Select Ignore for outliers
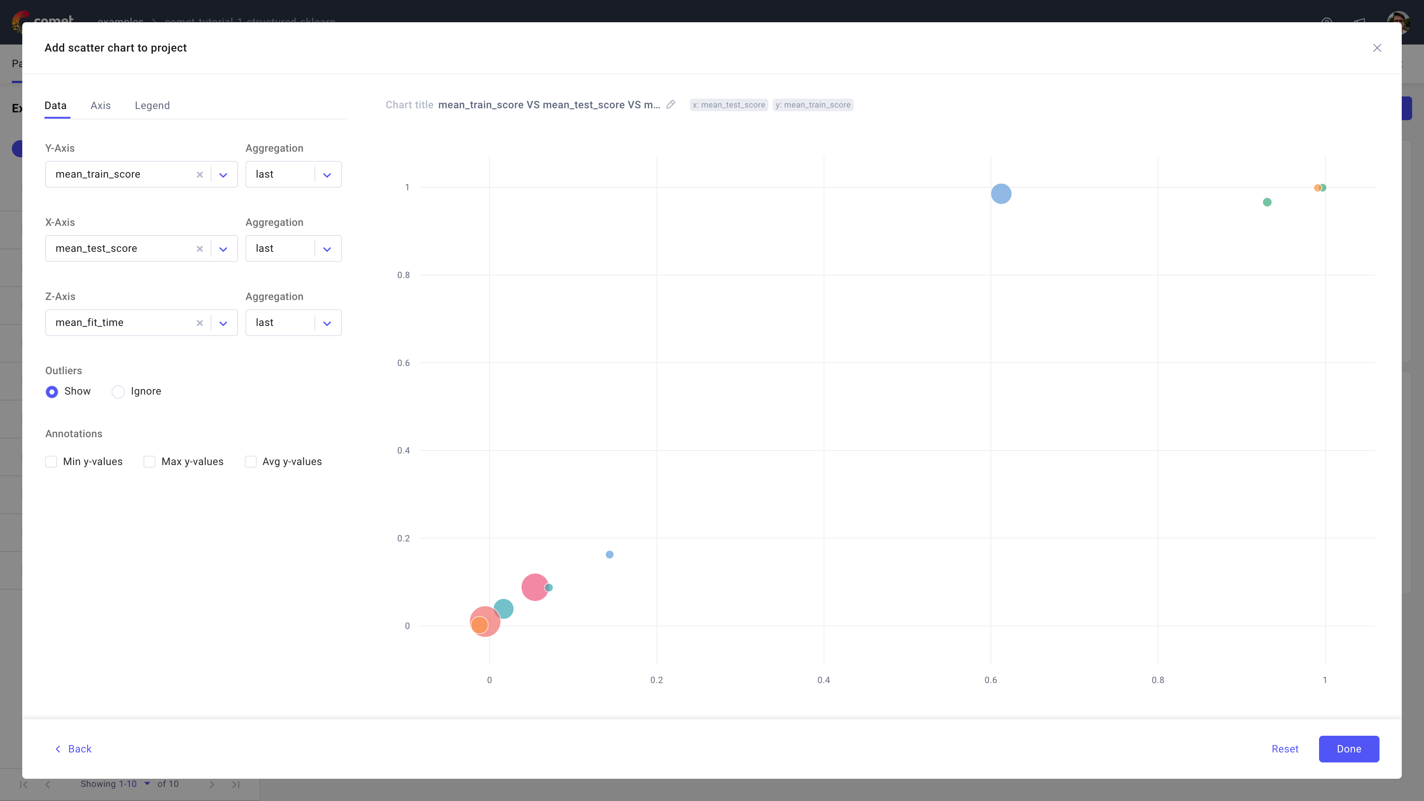This screenshot has height=801, width=1424. (118, 391)
